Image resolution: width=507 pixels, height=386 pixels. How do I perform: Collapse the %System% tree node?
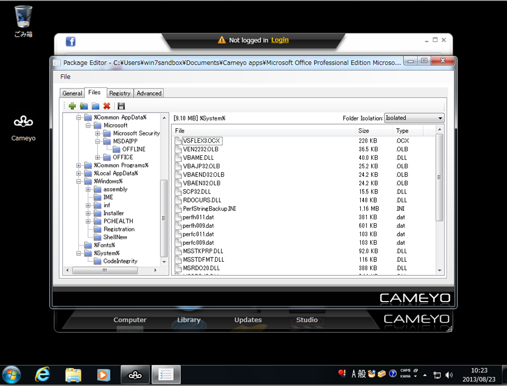78,253
